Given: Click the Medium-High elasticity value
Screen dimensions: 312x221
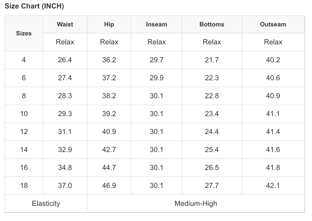Looking at the screenshot, I should tap(196, 204).
